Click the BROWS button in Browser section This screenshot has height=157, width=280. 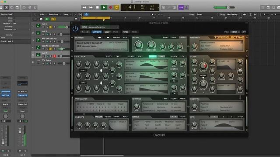point(116,38)
